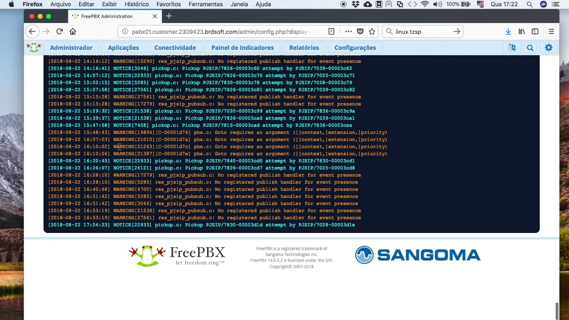Viewport: 569px width, 320px height.
Task: Click Goto warning line at 15:48:43
Action: [x=218, y=132]
